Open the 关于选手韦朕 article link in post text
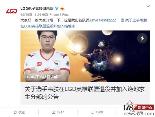Screen dimensions: 155x117 tap(84, 23)
